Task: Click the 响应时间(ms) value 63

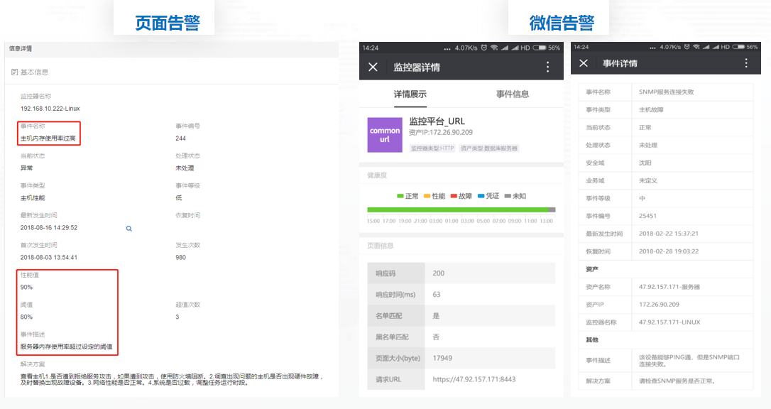Action: (437, 295)
